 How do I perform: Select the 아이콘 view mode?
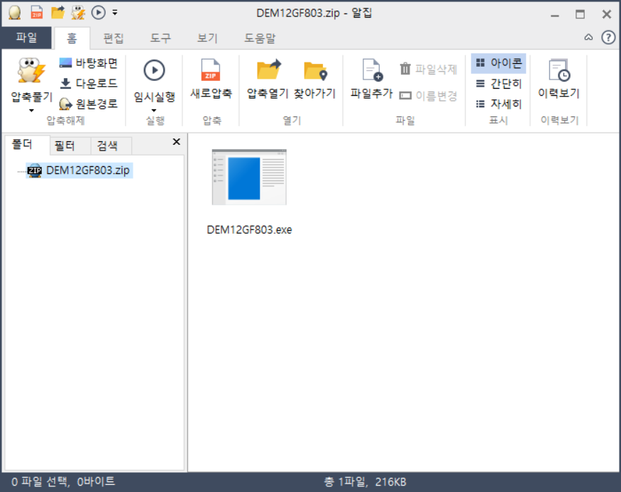498,63
